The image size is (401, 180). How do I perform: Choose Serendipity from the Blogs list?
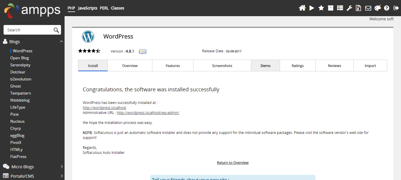[21, 65]
